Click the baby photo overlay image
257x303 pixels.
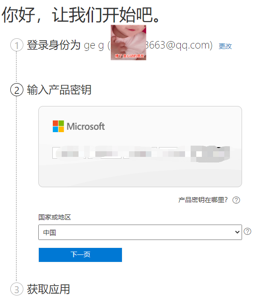pos(128,42)
